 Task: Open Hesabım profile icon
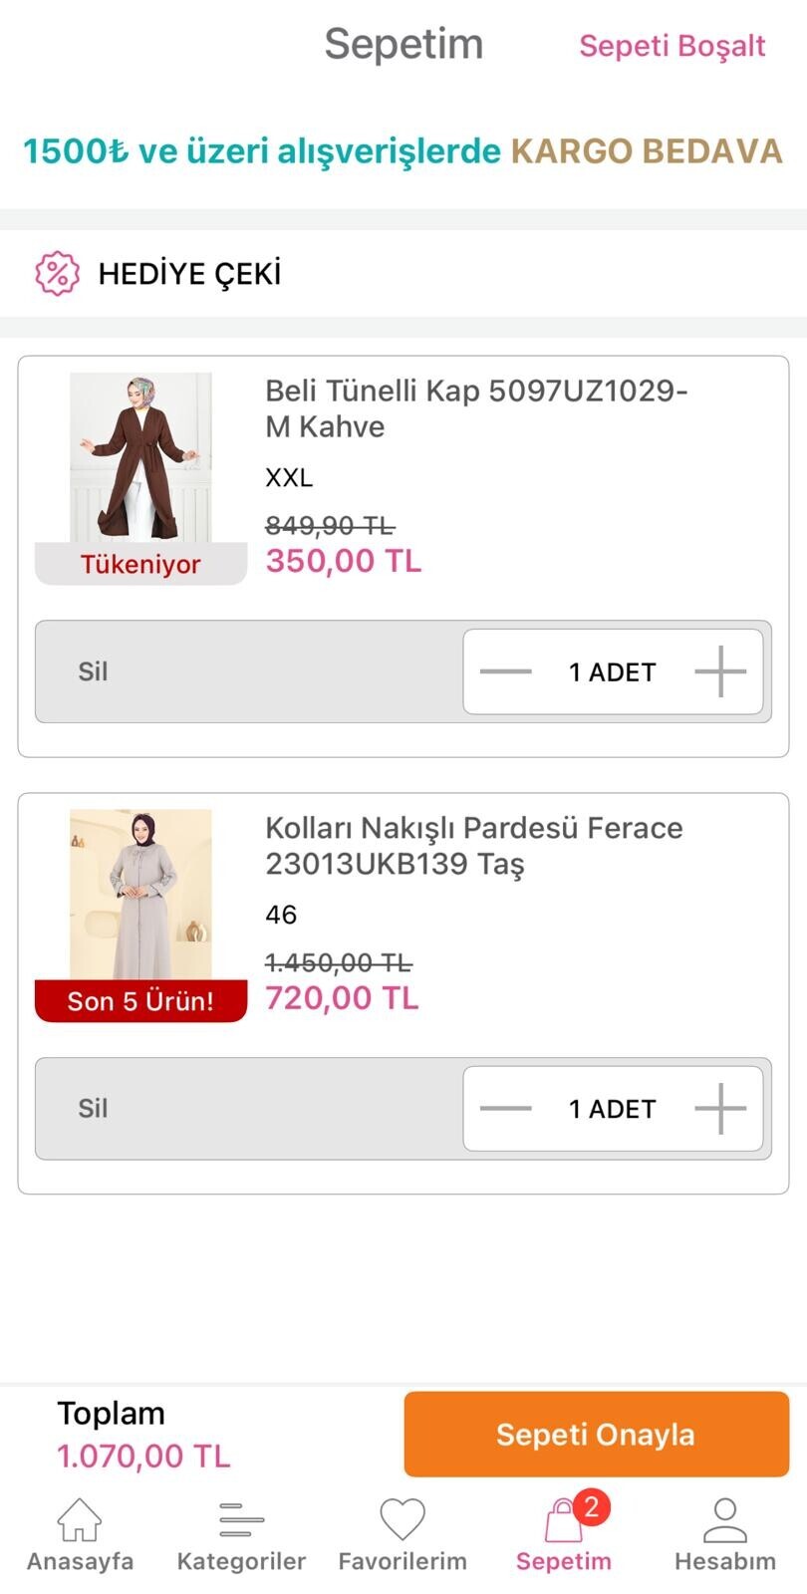point(724,1520)
